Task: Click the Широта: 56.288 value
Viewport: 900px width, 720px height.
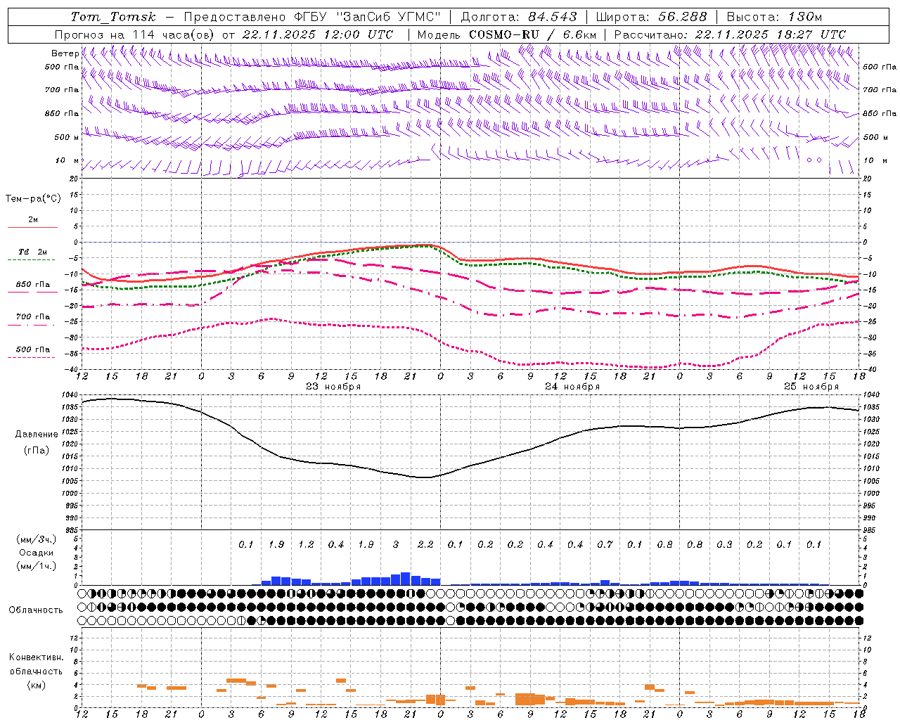Action: [x=651, y=17]
